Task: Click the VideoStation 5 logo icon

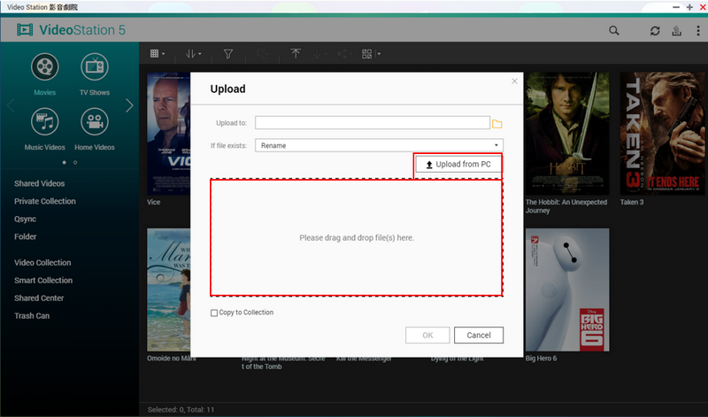Action: (25, 30)
